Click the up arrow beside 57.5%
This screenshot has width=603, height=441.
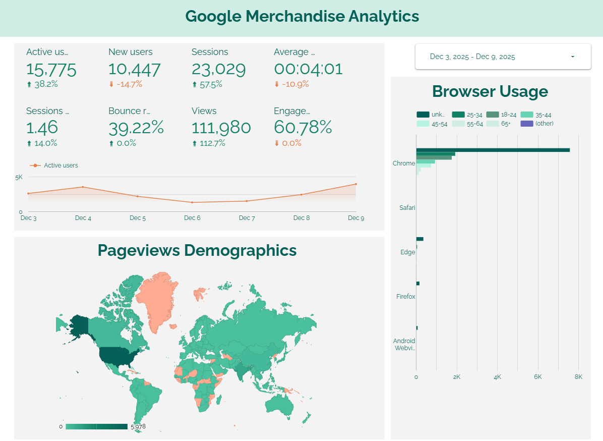194,84
